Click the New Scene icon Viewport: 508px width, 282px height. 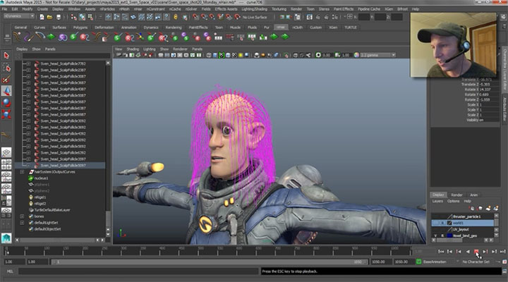[42, 17]
